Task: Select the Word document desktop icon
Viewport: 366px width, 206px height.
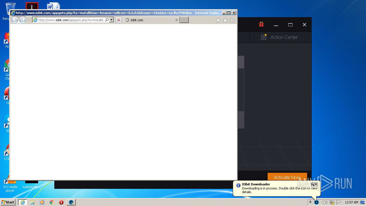Action: pyautogui.click(x=53, y=6)
